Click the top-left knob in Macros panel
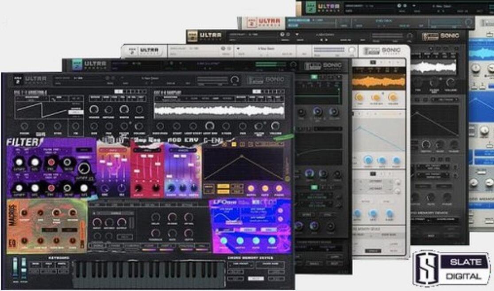 click(24, 213)
